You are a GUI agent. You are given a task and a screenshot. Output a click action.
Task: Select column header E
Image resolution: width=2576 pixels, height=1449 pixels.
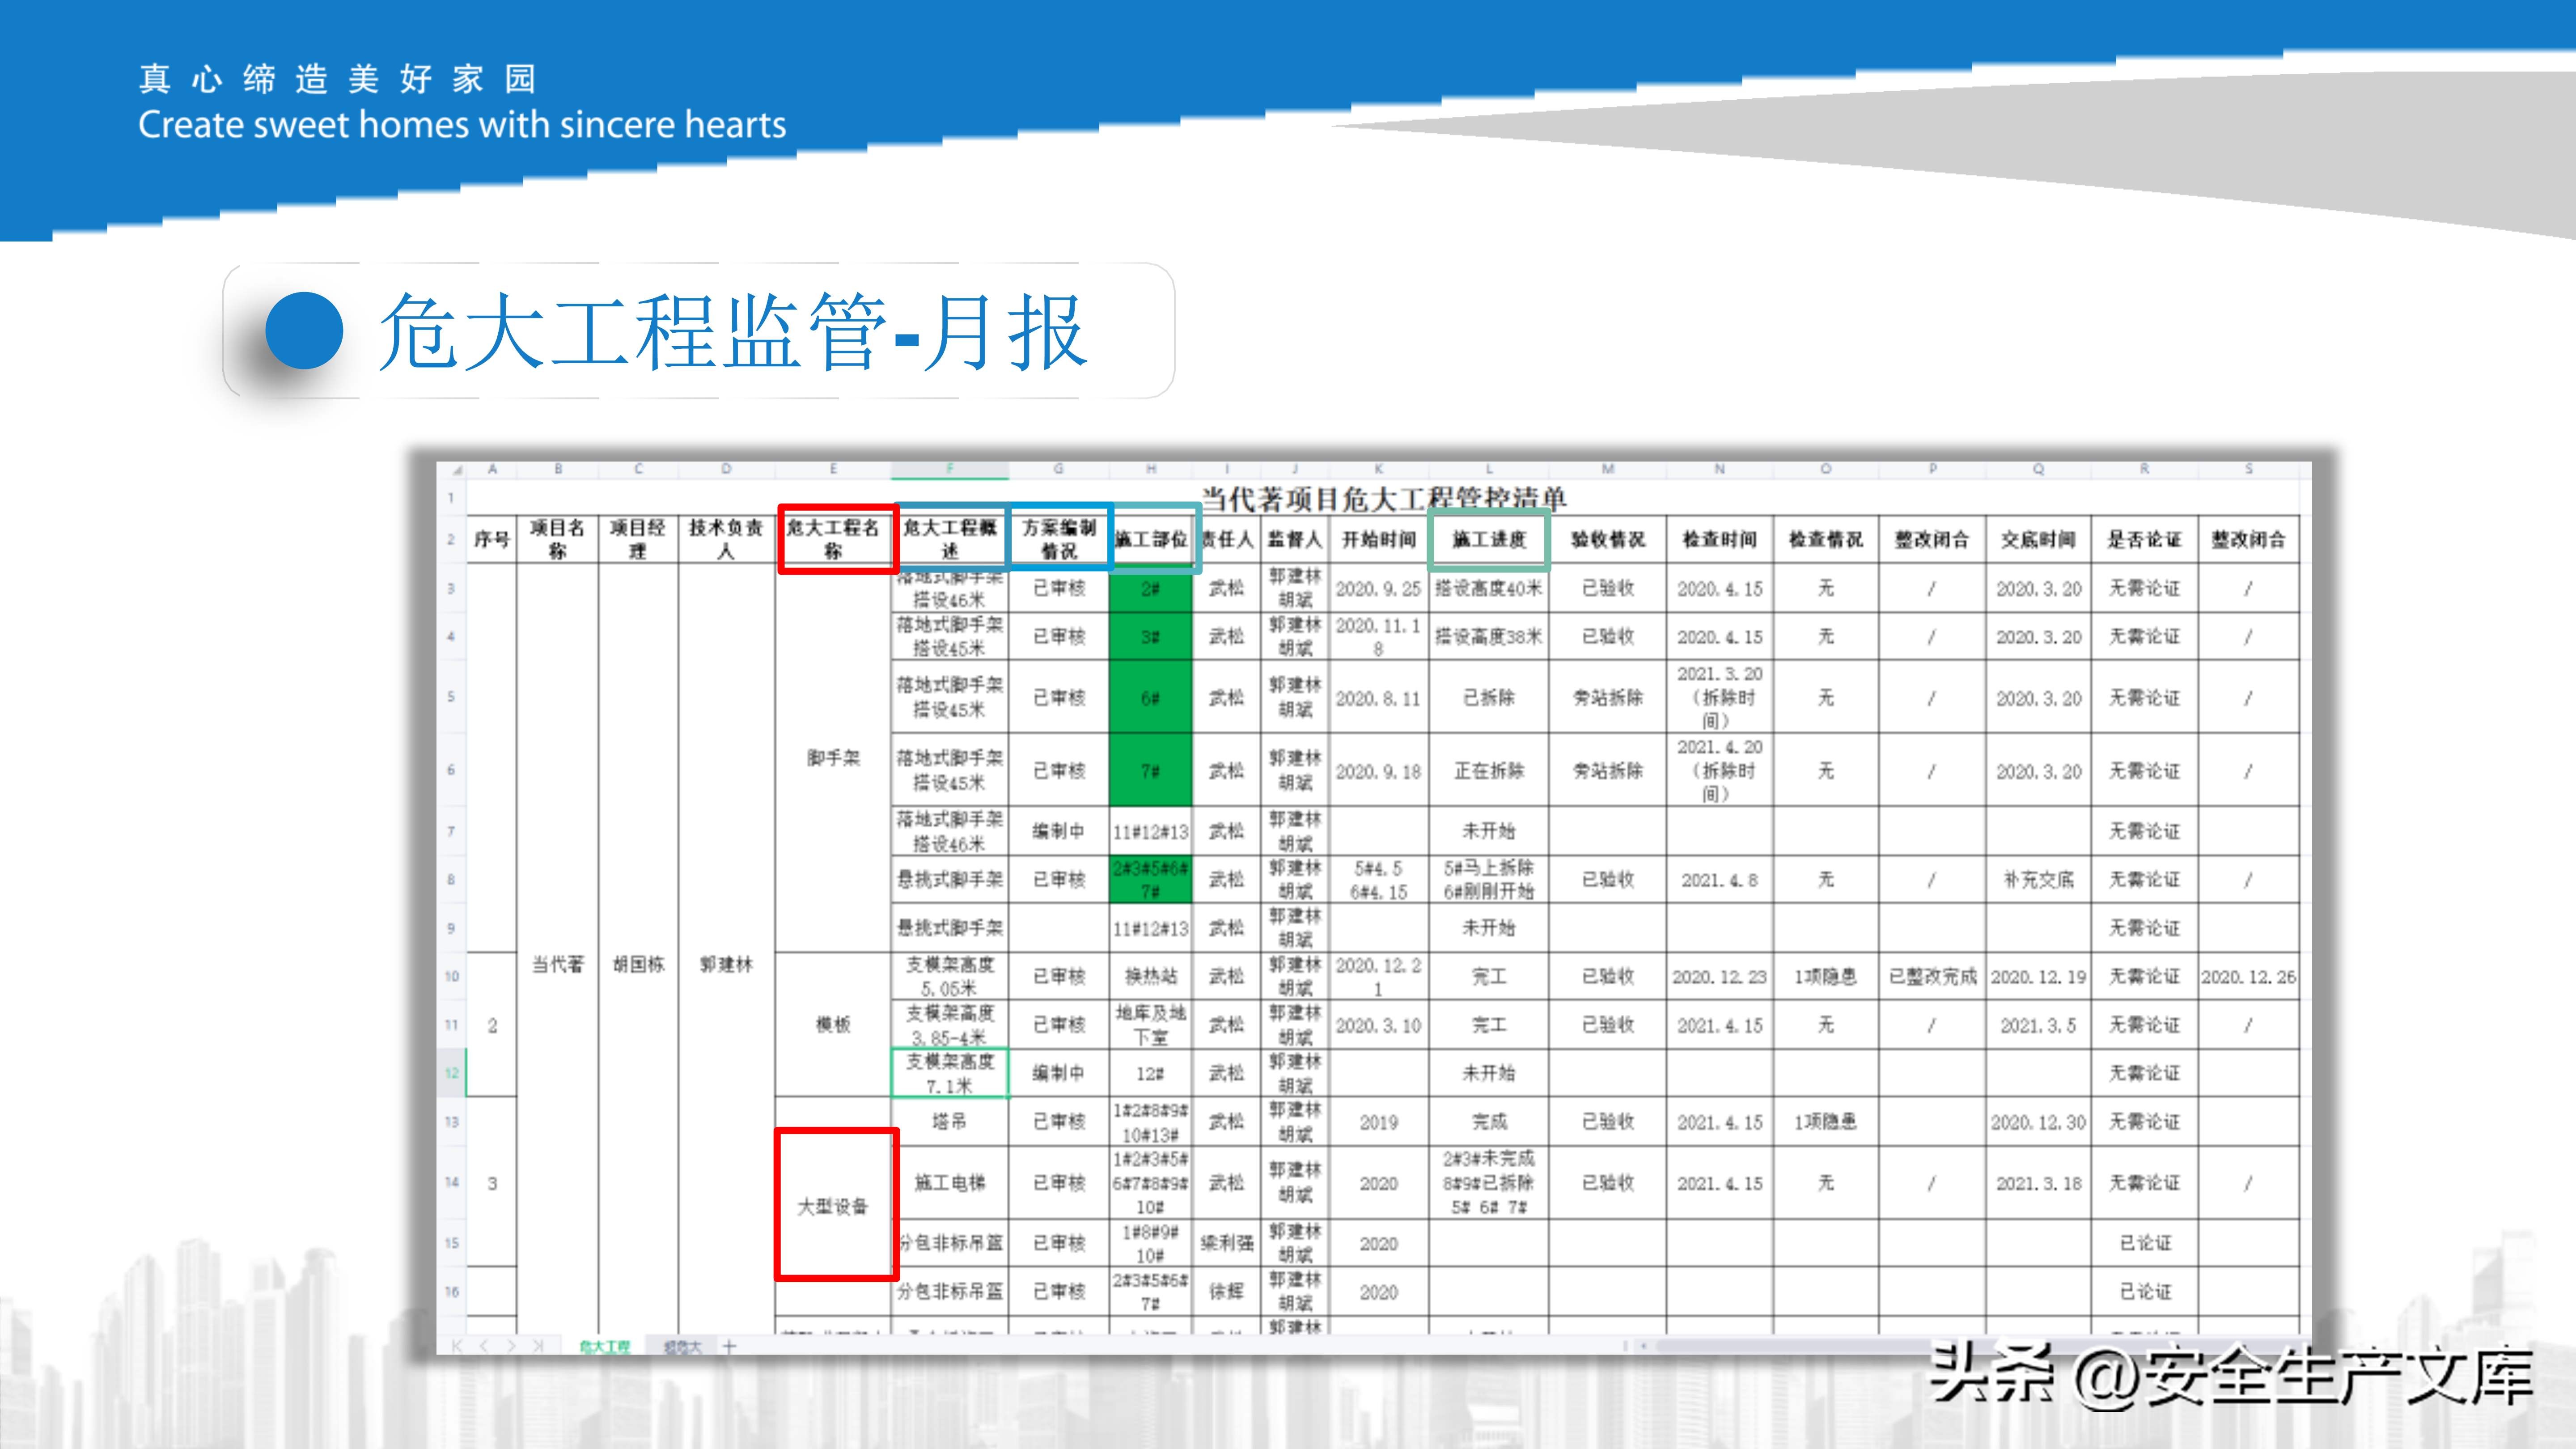click(833, 469)
